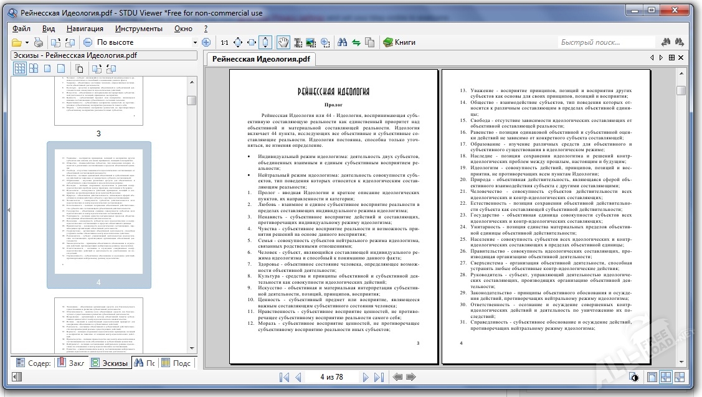
Task: Select the Hand pan tool
Action: click(283, 42)
